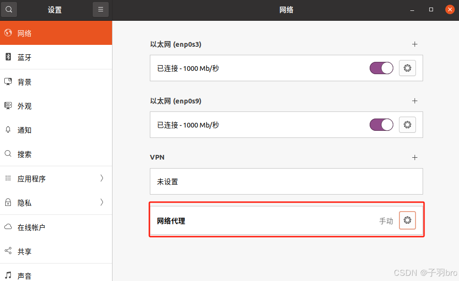Open 声音 (Sound) settings panel
459x281 pixels.
point(56,275)
